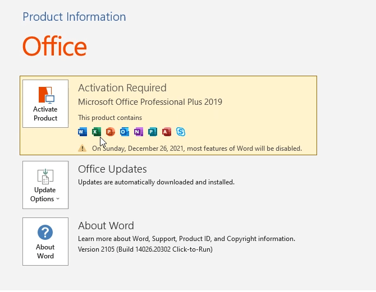
Task: Click the PowerPoint app icon
Action: click(111, 132)
